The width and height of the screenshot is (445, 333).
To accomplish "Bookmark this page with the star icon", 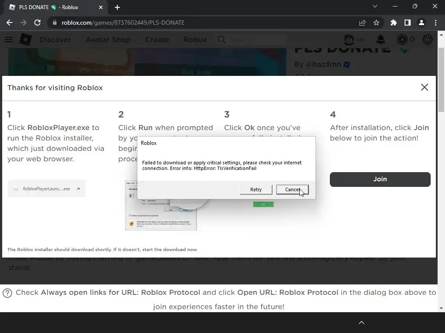I will [376, 23].
